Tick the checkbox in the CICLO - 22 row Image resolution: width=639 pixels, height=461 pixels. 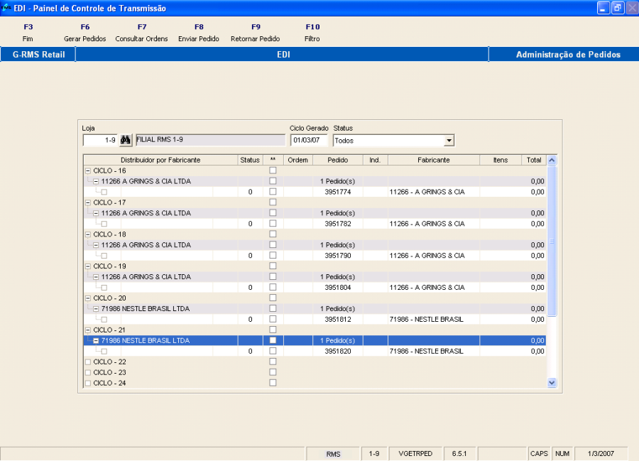[x=273, y=362]
